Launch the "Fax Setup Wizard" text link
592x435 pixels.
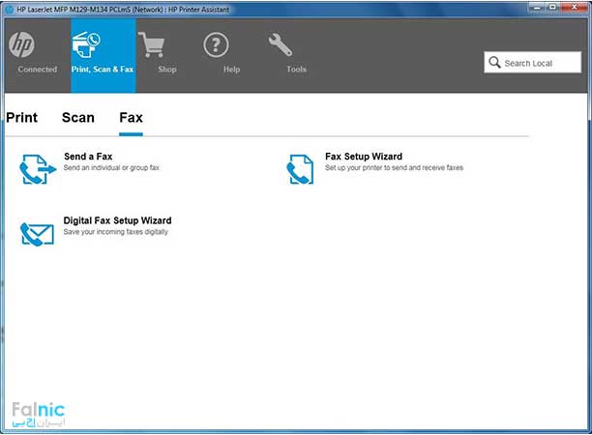(x=364, y=157)
